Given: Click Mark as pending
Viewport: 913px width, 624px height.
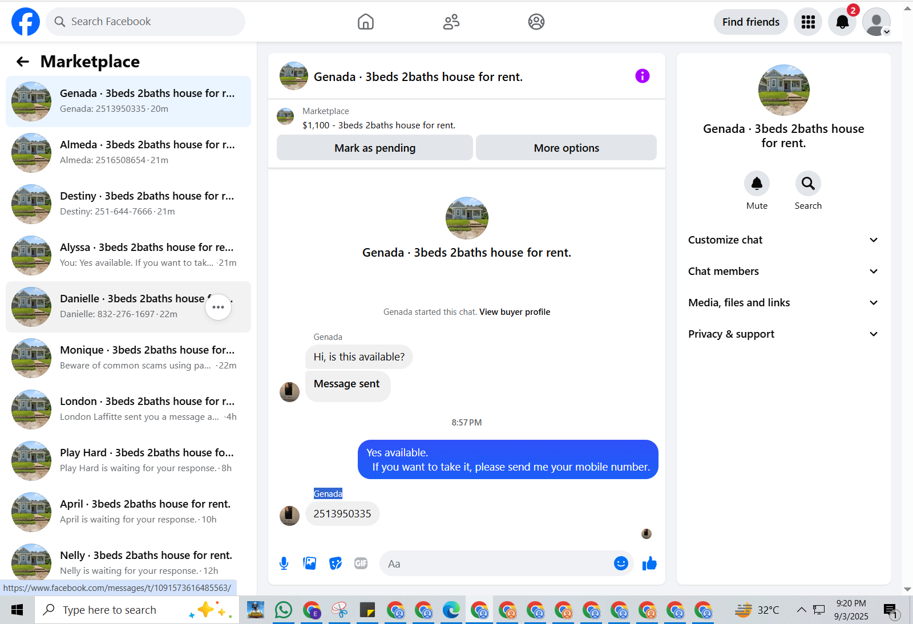Looking at the screenshot, I should 375,148.
